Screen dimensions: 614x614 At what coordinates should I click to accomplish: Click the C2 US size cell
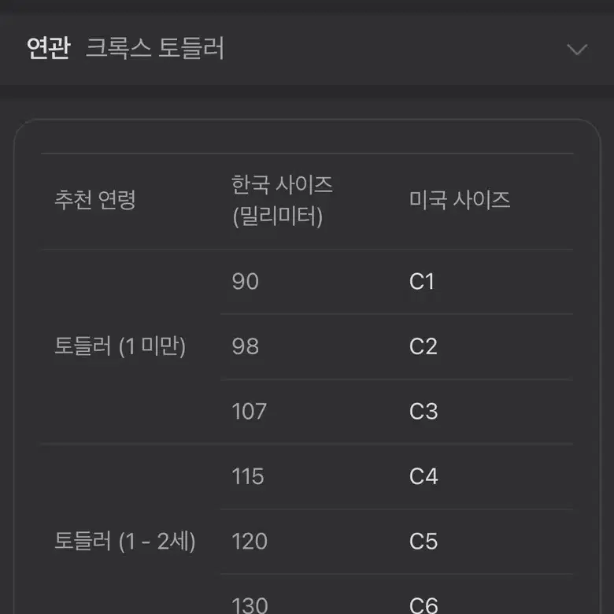tap(423, 346)
